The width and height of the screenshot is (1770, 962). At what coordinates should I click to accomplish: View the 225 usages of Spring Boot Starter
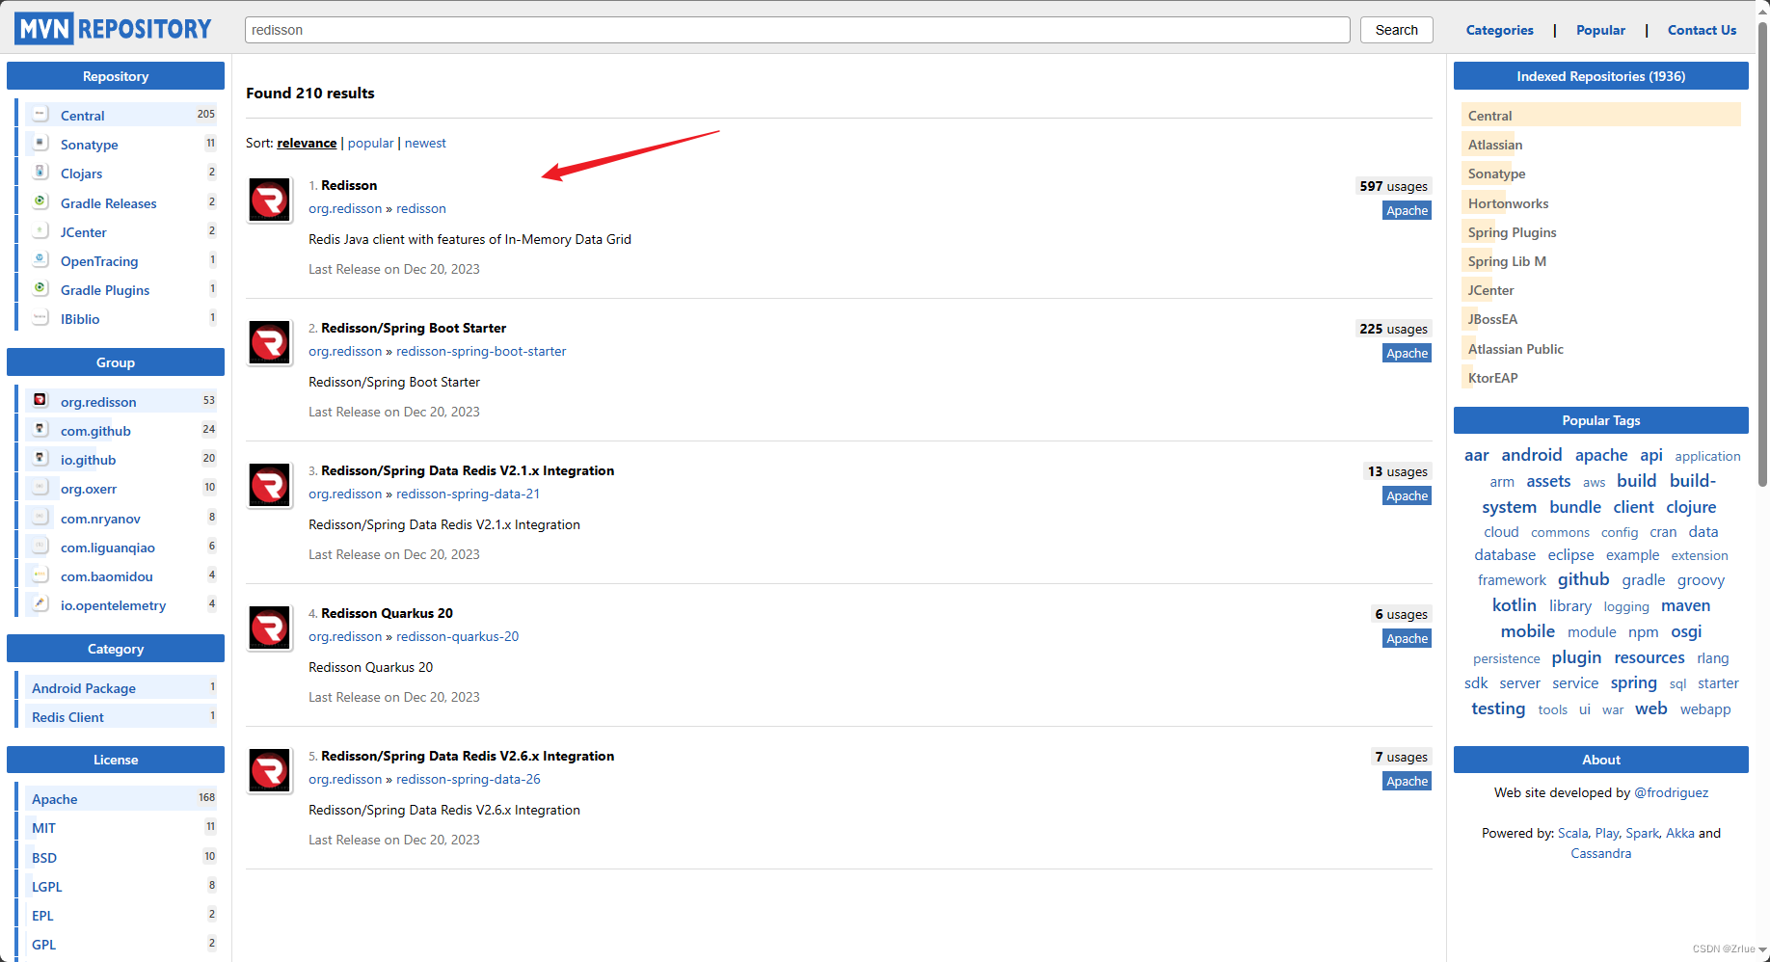1393,329
